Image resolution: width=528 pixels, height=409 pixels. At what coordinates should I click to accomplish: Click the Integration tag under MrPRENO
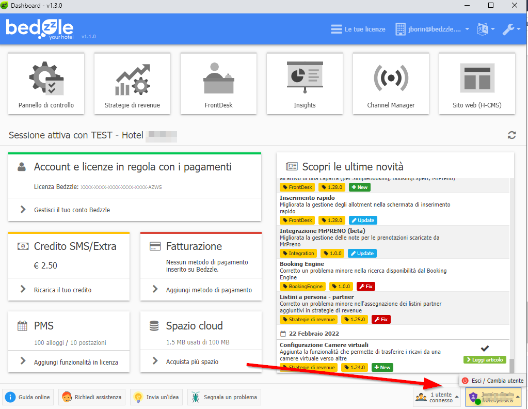[x=298, y=254]
